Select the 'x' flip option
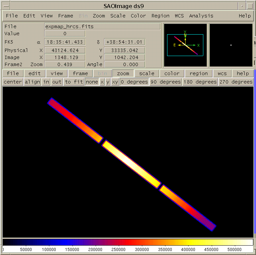Viewport: 256px width, 255px height. pyautogui.click(x=102, y=82)
